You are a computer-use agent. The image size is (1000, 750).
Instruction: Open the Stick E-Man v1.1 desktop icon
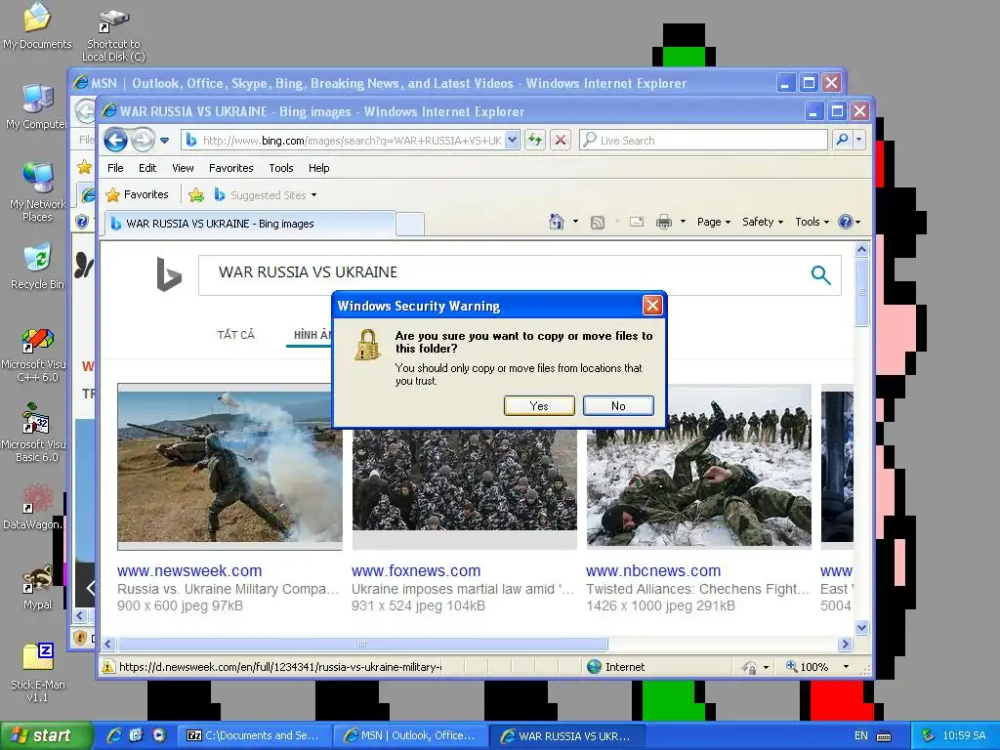pos(38,673)
